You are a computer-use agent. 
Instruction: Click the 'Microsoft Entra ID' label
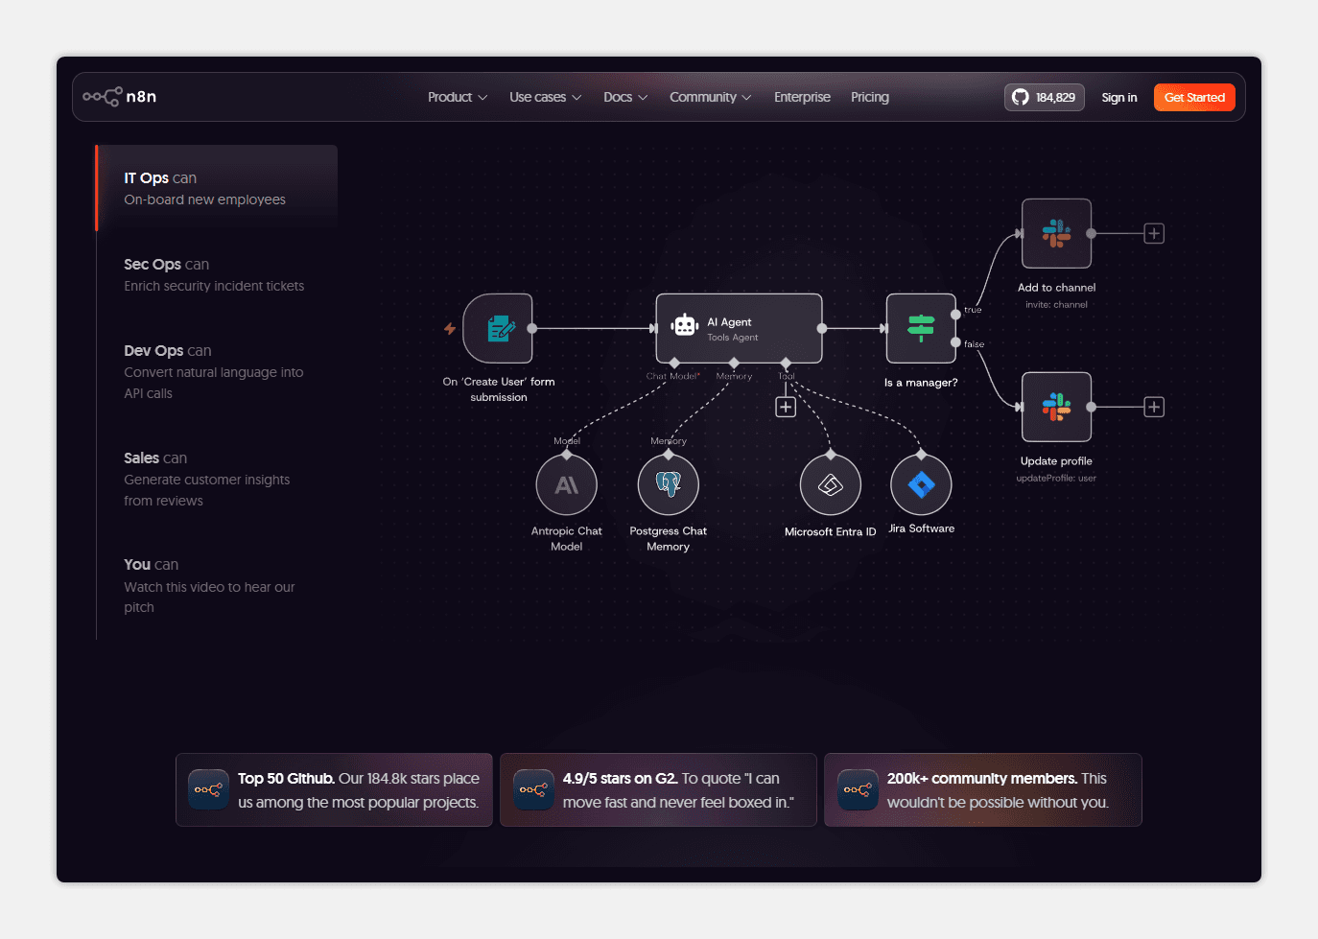point(831,531)
